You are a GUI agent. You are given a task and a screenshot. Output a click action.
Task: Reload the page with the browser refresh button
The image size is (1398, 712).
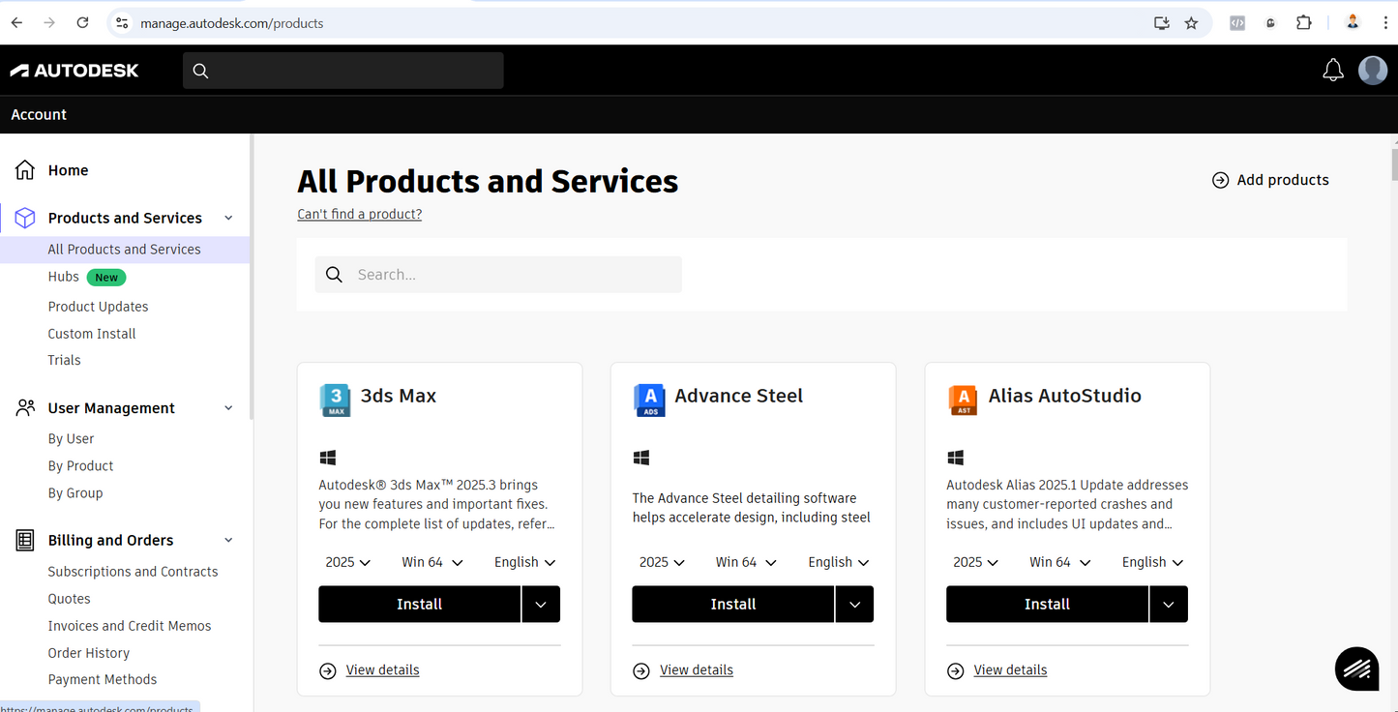[x=83, y=22]
